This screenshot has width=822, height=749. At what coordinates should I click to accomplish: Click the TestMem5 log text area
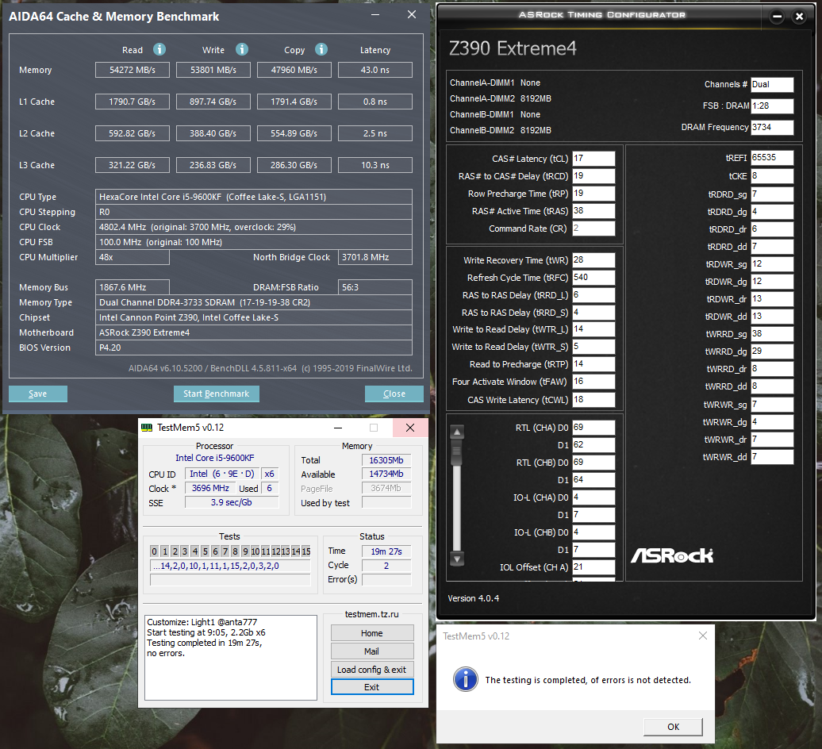tap(231, 658)
